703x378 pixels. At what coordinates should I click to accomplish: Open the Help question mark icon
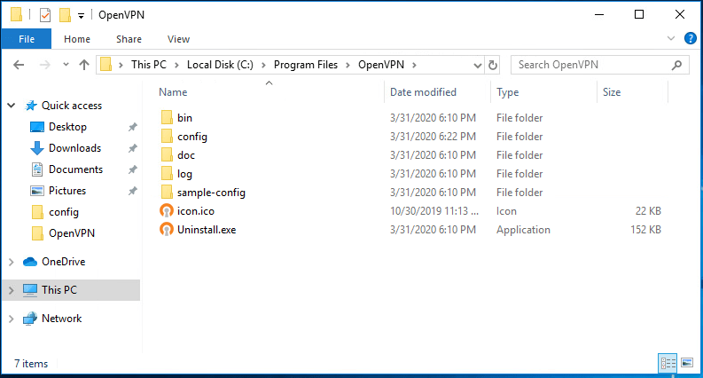[x=690, y=38]
